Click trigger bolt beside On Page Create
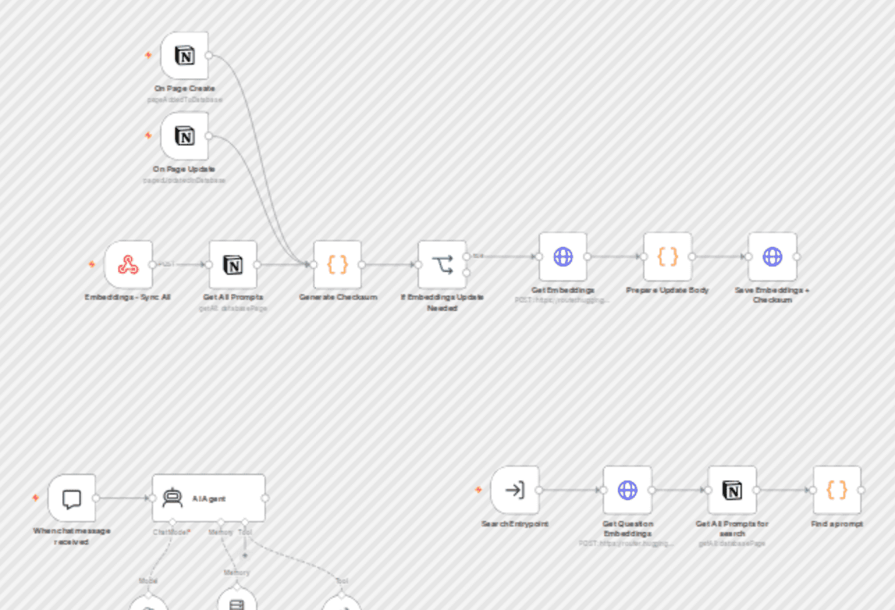Viewport: 895px width, 610px height. [148, 55]
